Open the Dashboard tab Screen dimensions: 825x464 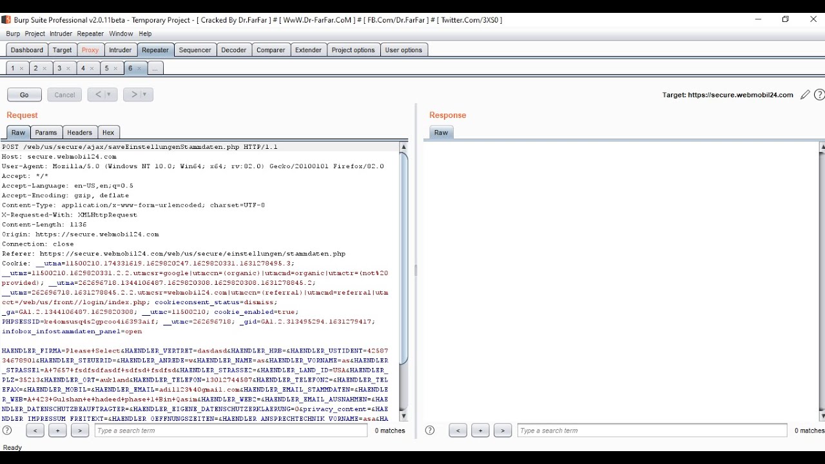(x=27, y=50)
